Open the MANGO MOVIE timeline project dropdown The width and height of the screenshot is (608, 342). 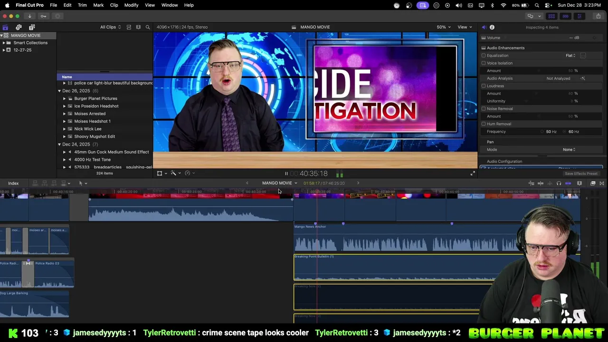point(279,183)
